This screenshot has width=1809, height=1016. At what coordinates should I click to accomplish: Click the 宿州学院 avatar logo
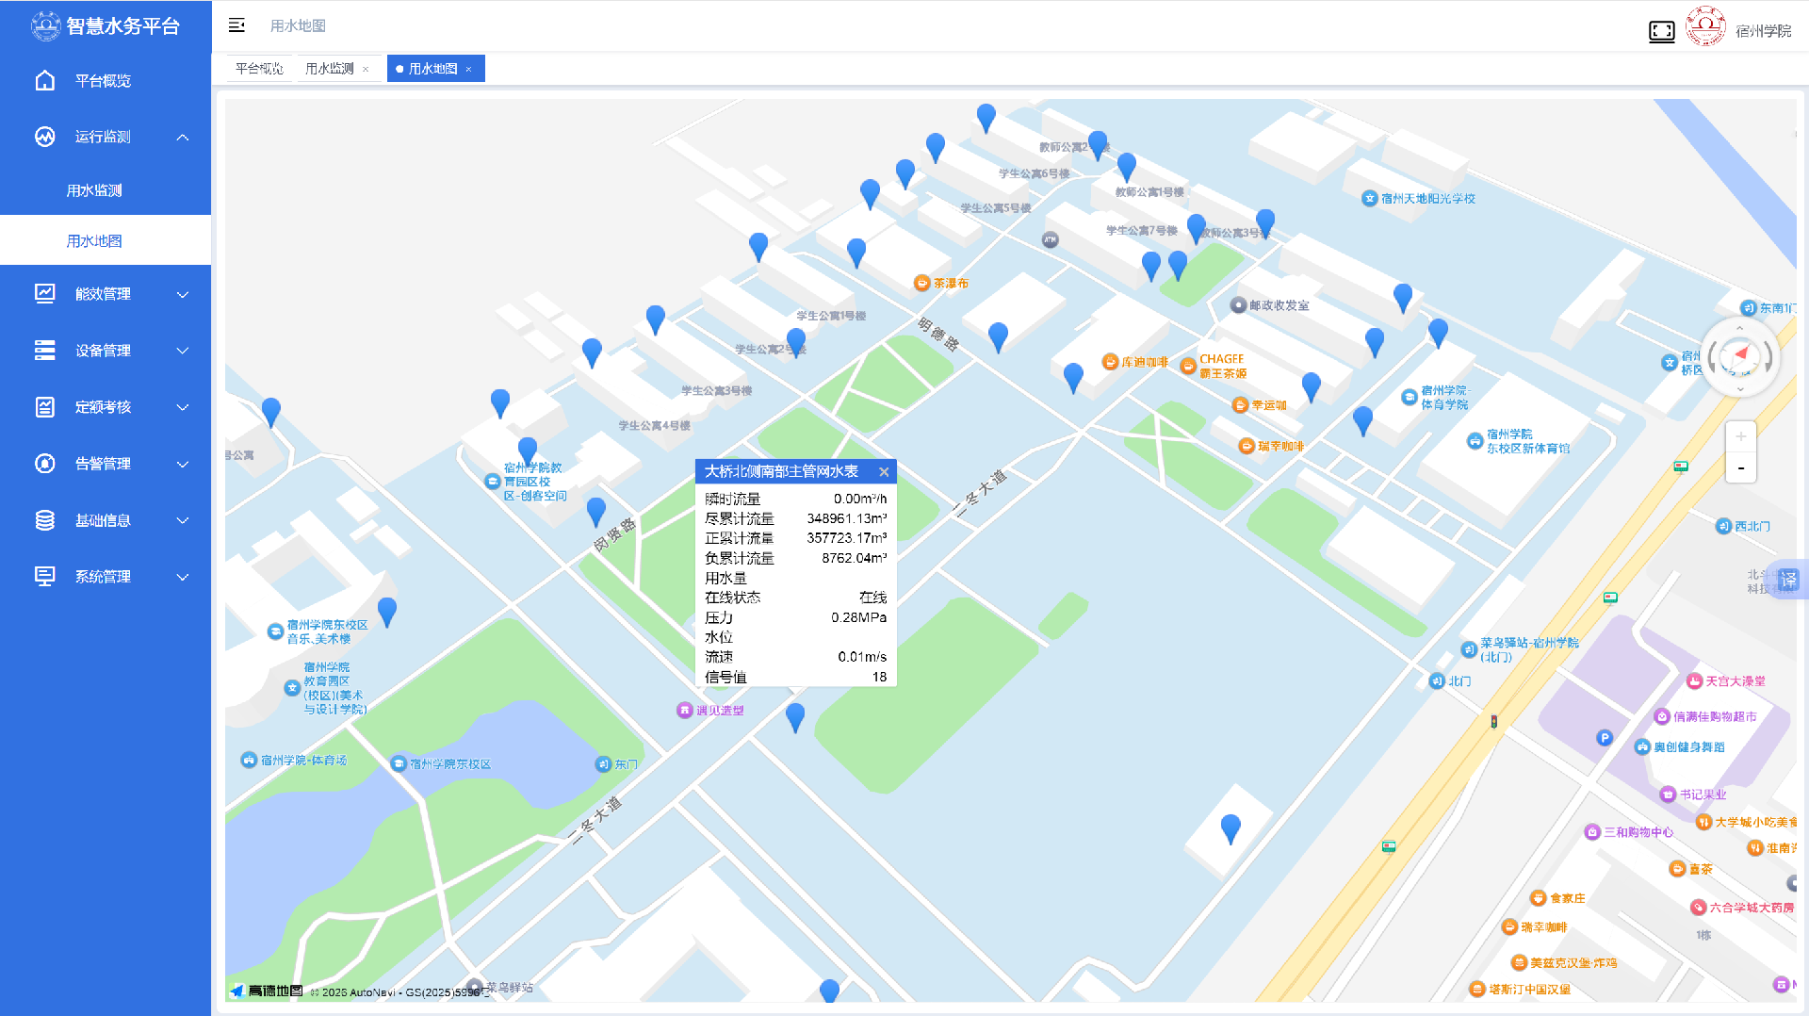coord(1704,27)
